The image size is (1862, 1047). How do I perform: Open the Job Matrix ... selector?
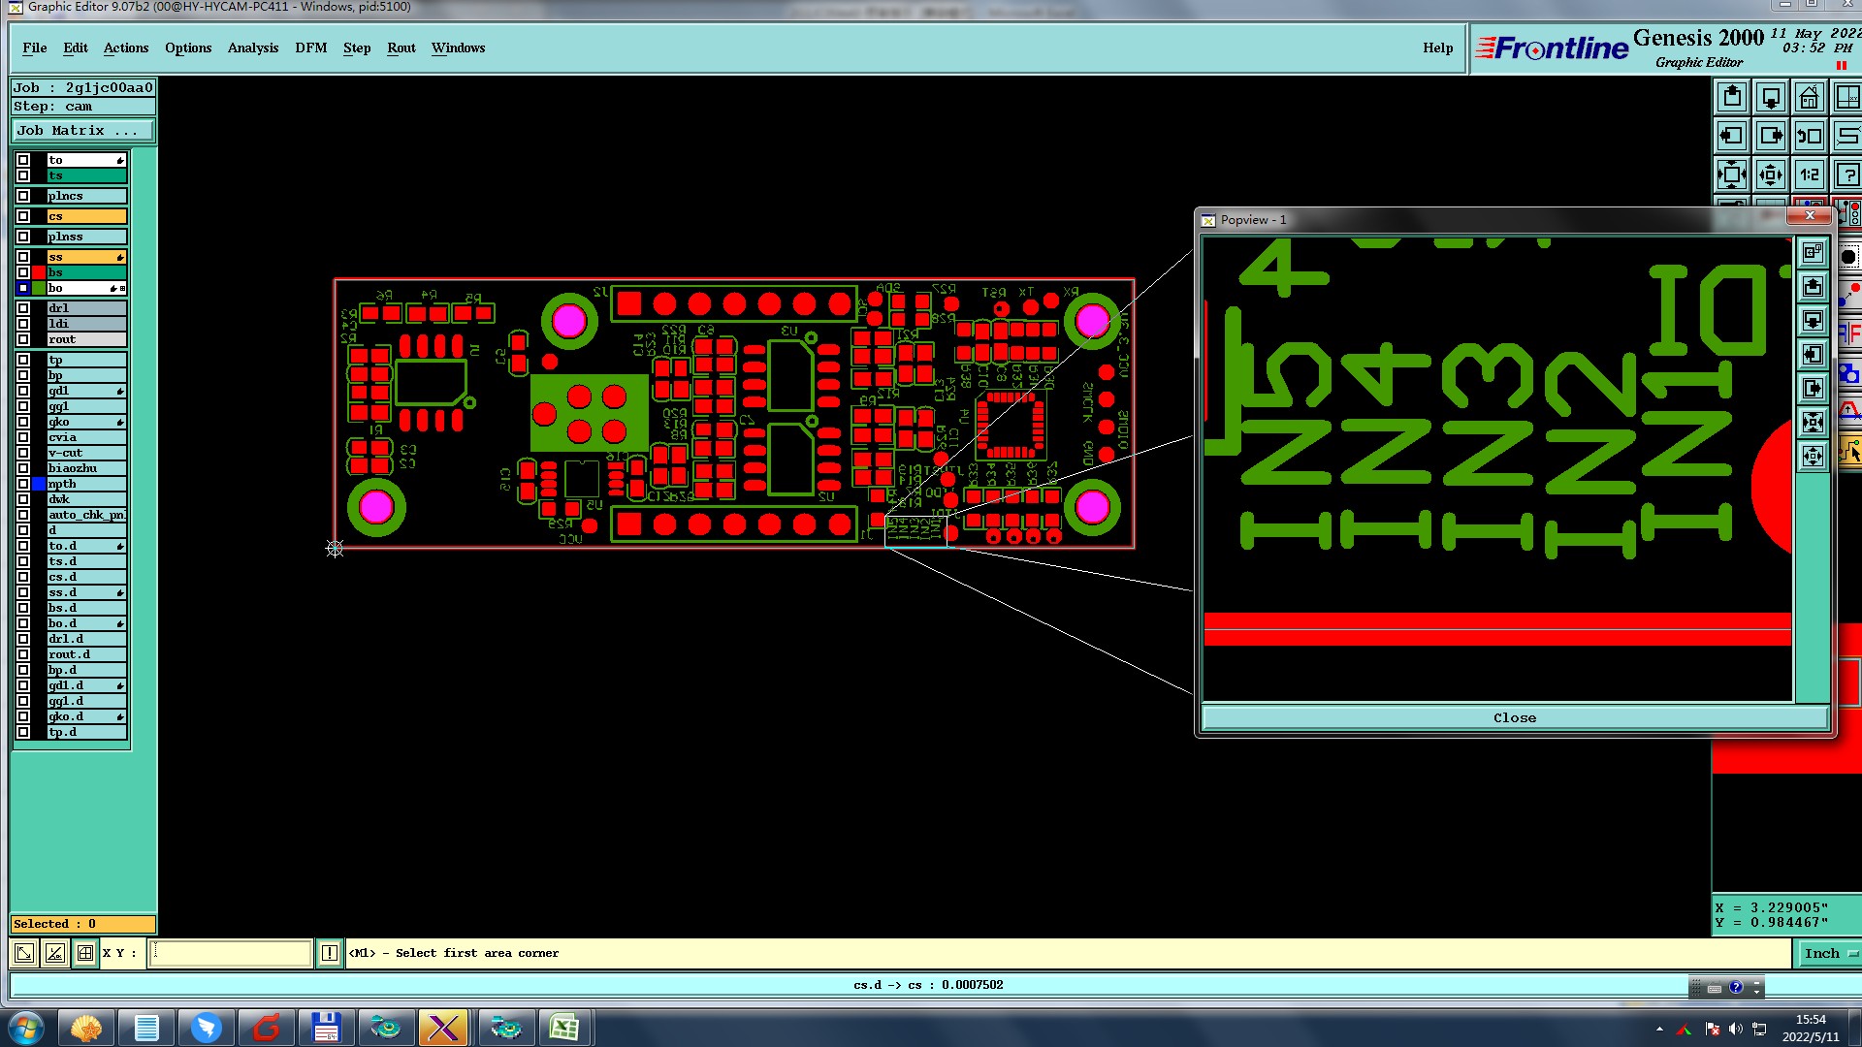pyautogui.click(x=82, y=130)
